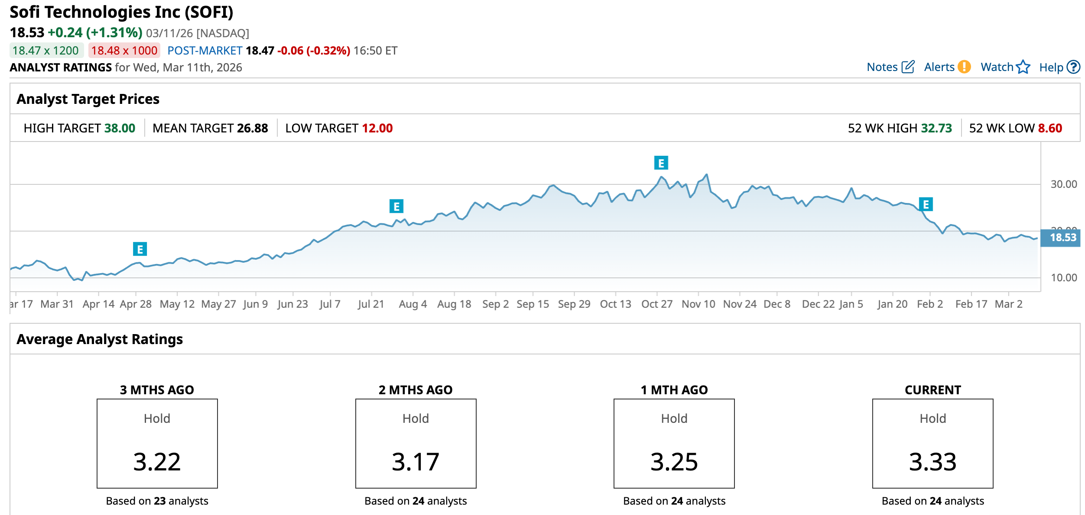Click the POST-MARKET label
The image size is (1085, 515).
click(x=205, y=51)
